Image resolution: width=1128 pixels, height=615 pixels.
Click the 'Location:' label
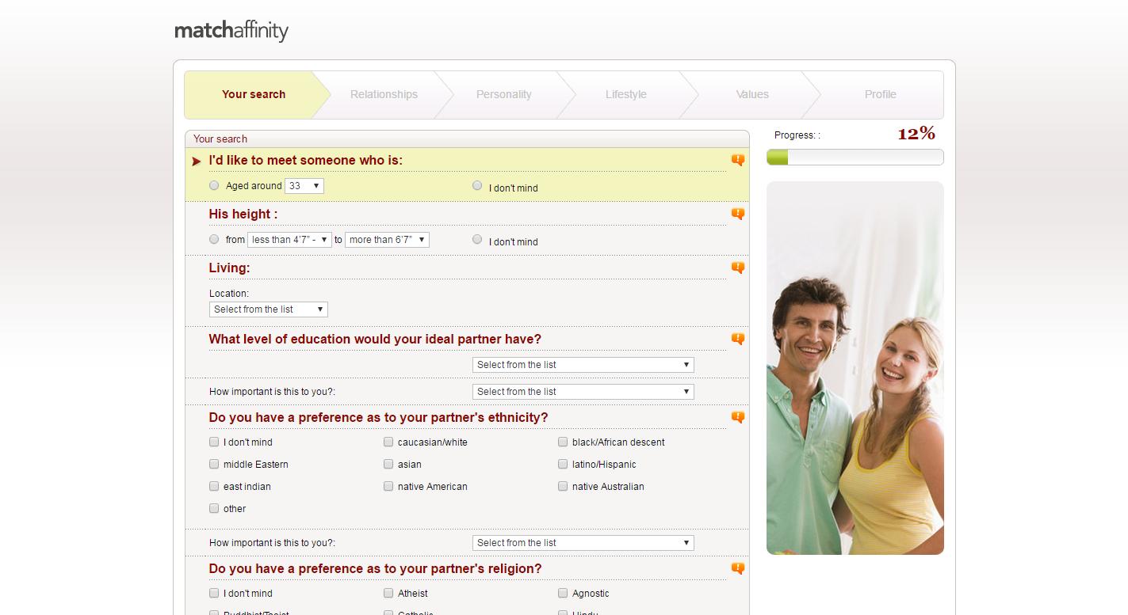229,294
